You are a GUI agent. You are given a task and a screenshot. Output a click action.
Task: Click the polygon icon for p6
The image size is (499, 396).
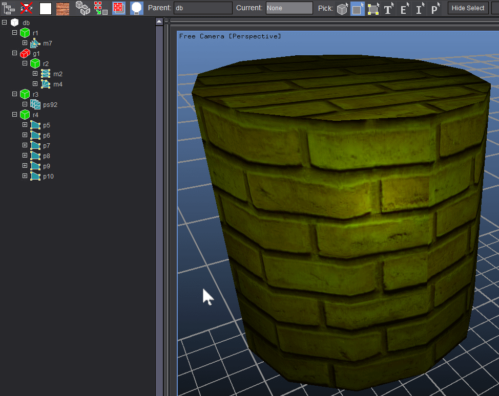[35, 135]
